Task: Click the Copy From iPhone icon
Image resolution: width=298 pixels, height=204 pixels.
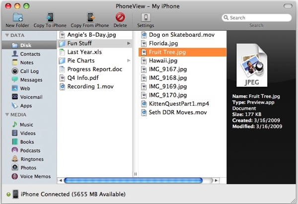Action: pyautogui.click(x=90, y=17)
